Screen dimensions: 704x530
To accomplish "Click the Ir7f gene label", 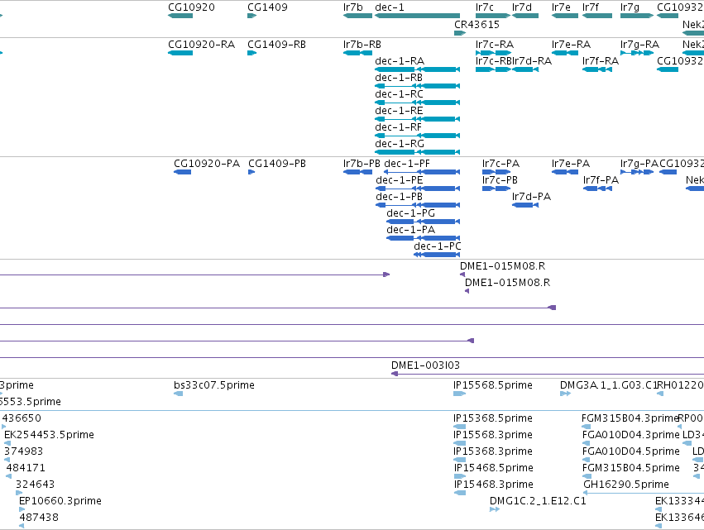I will [591, 7].
